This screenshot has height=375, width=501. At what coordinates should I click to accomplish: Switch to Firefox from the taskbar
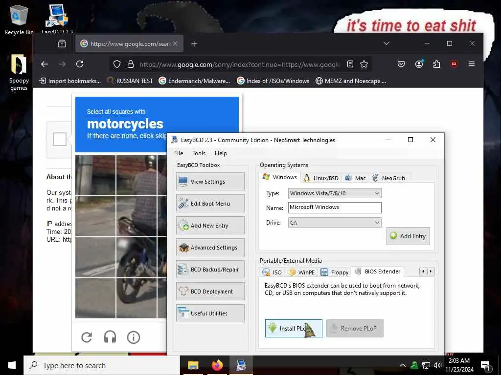[217, 365]
